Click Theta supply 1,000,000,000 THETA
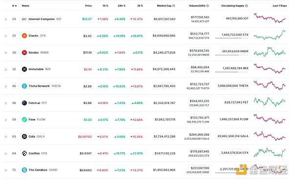This screenshot has height=180, width=293. coord(233,86)
